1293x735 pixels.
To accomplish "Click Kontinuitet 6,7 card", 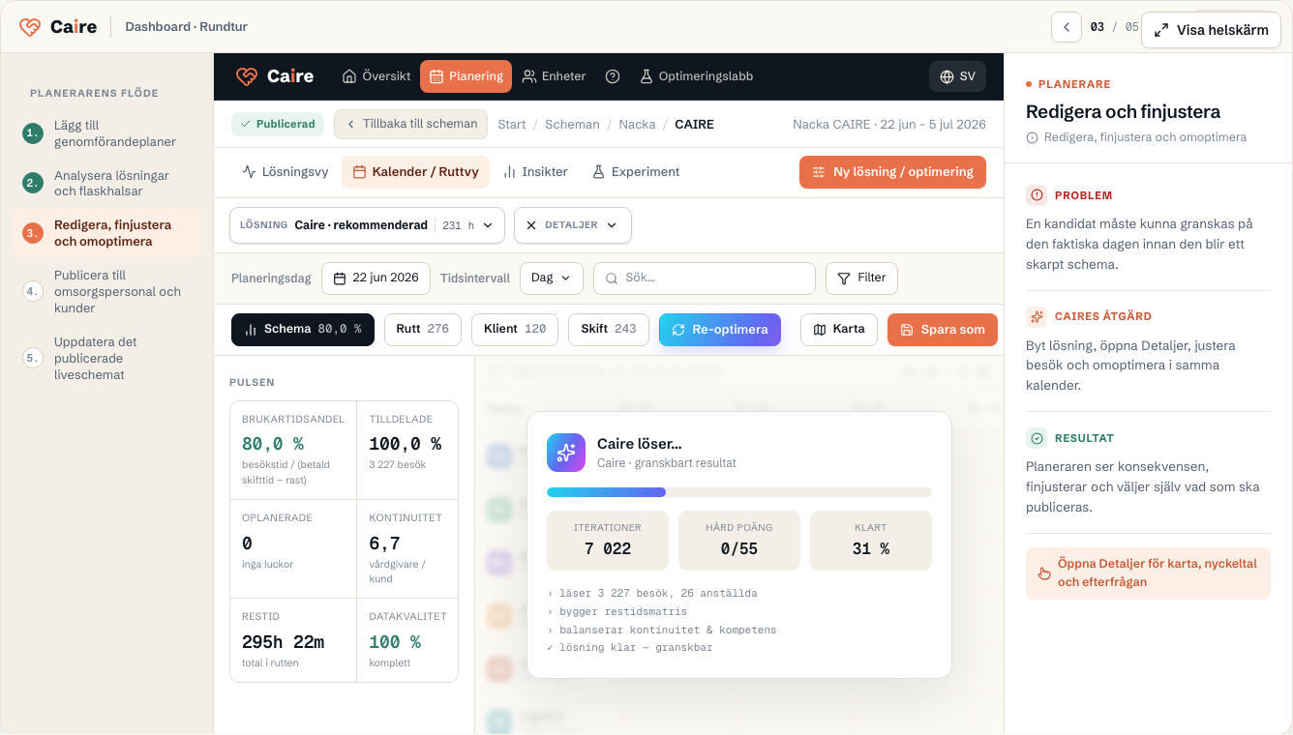I will pos(407,548).
